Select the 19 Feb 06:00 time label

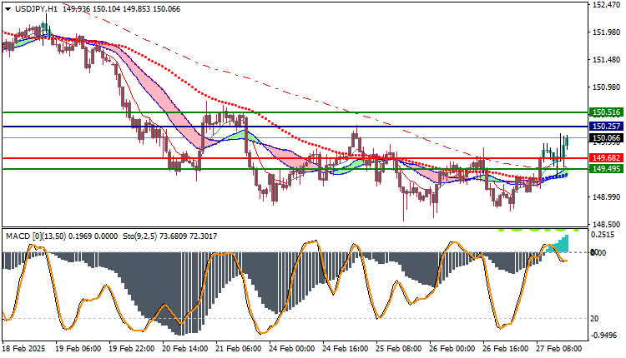[x=78, y=349]
